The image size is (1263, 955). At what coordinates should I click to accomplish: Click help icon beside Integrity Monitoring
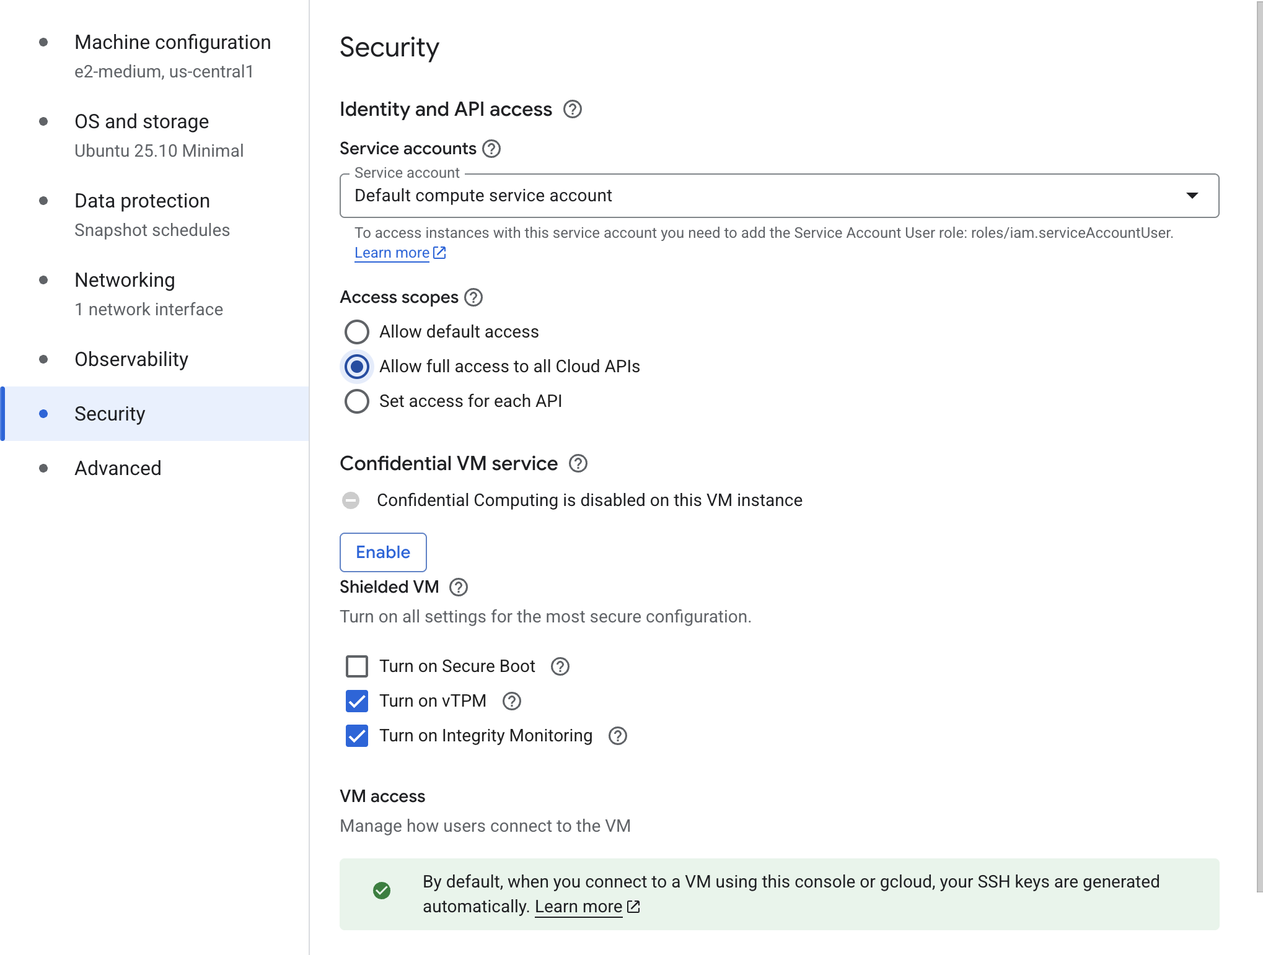click(x=618, y=736)
